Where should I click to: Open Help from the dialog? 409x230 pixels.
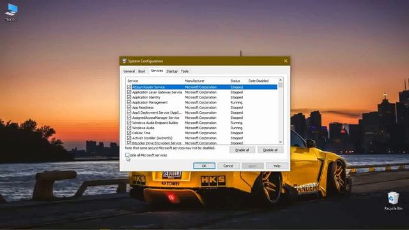coord(277,166)
